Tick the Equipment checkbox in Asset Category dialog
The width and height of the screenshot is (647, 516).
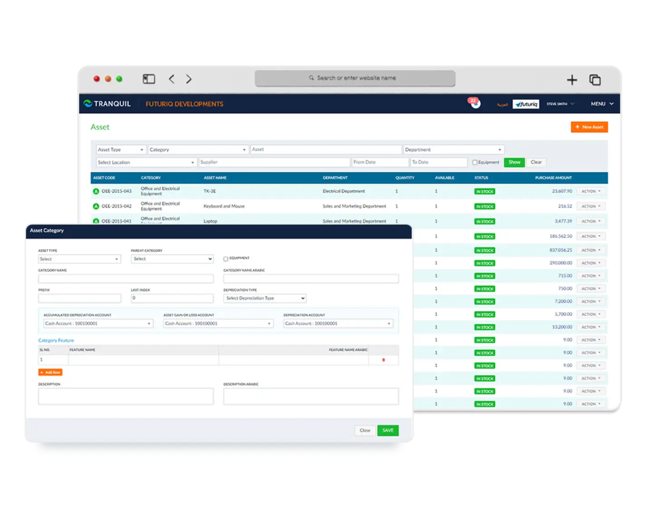pos(225,259)
